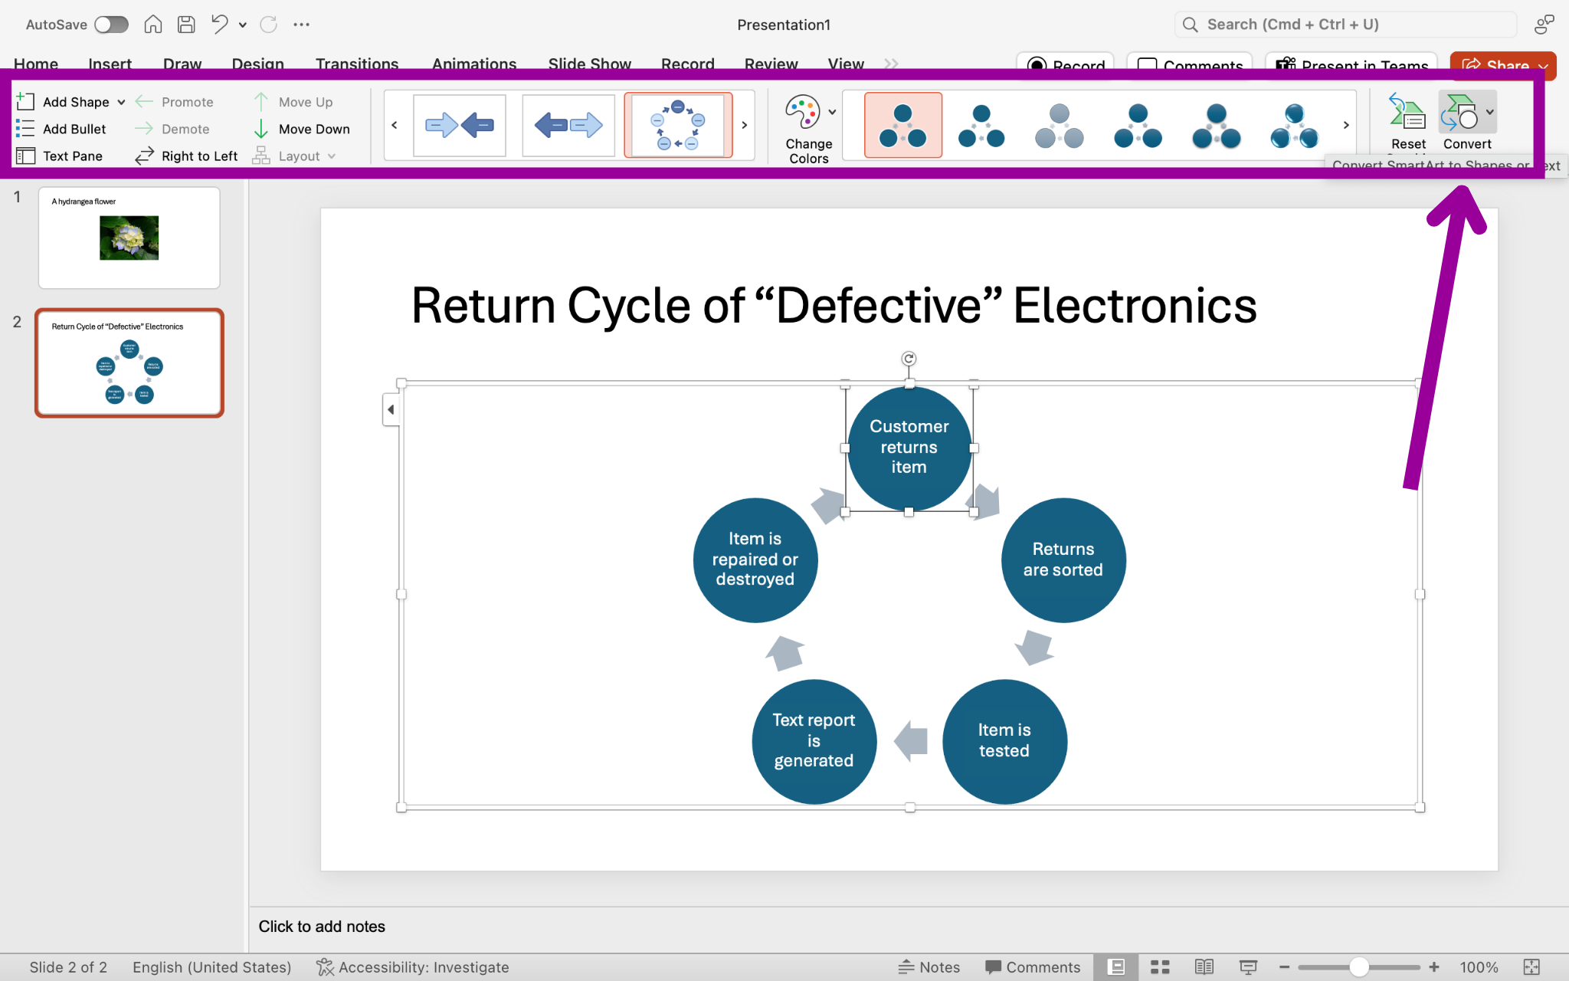Expand the Change Colors dropdown arrow

click(832, 112)
